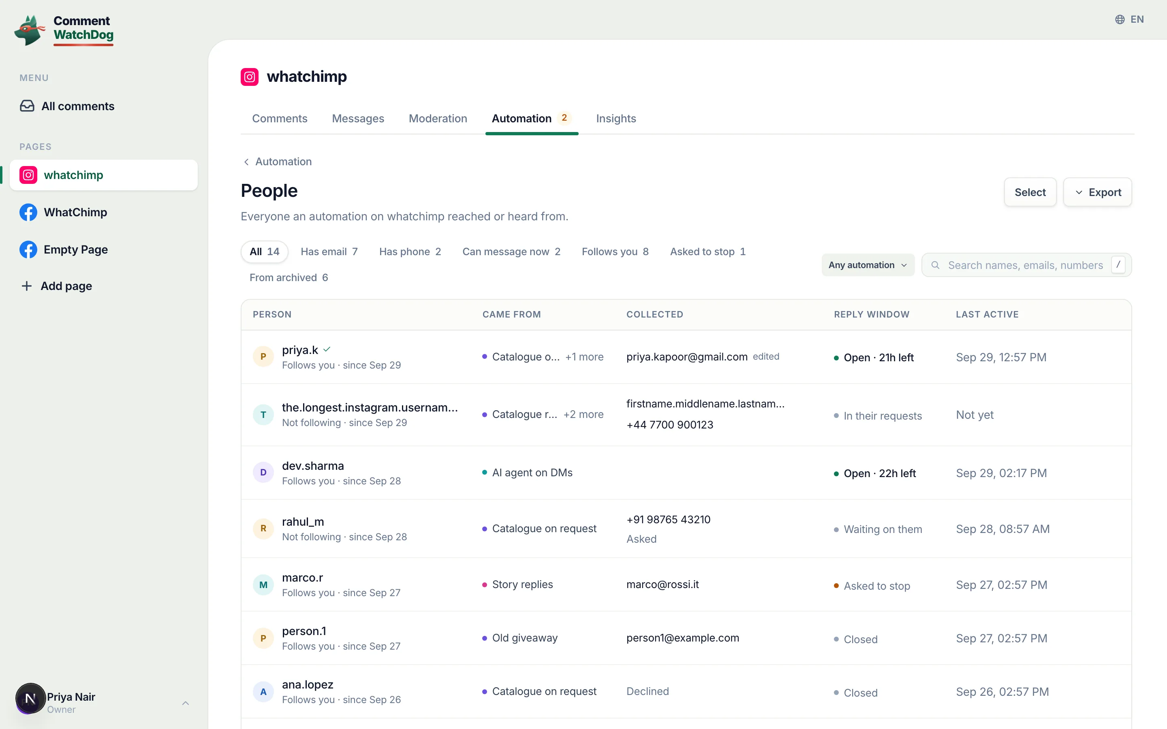Apply the From archived filter

pos(289,278)
